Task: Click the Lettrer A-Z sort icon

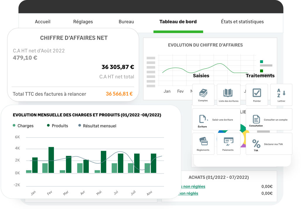Action: click(x=281, y=93)
